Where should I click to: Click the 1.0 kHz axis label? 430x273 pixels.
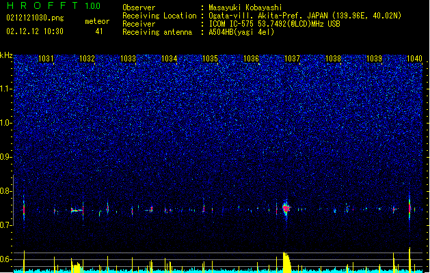coord(6,123)
